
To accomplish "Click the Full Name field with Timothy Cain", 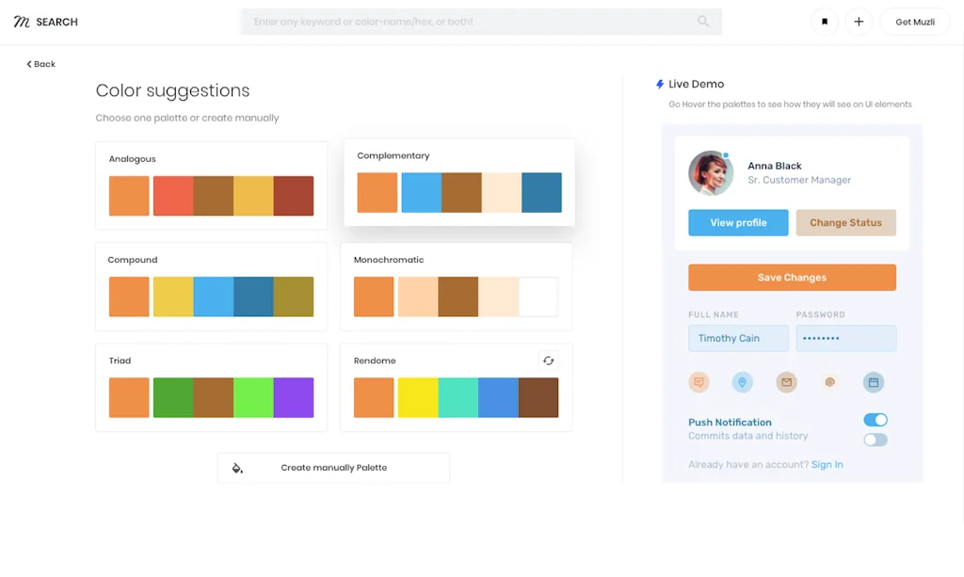I will 738,339.
